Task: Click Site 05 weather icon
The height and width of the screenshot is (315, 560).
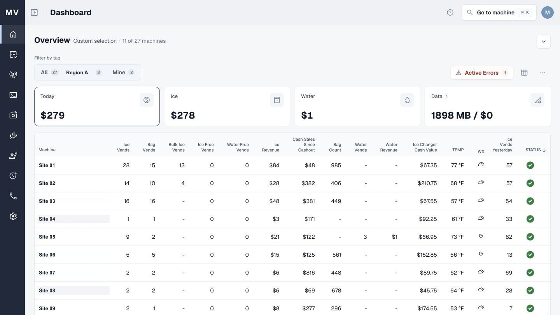Action: 481,236
